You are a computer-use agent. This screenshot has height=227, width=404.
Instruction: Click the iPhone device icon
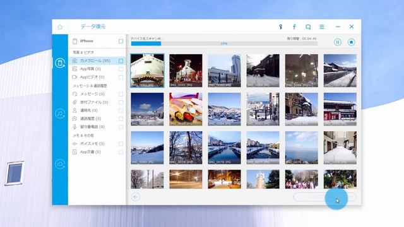click(74, 41)
